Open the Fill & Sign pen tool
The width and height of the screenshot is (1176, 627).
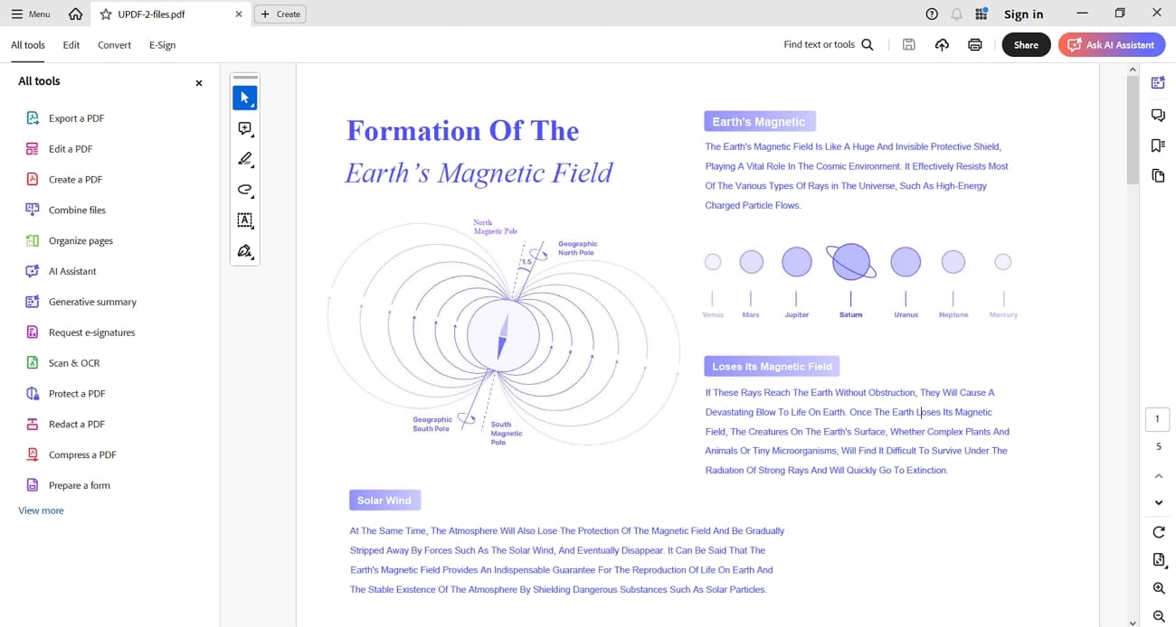coord(244,251)
